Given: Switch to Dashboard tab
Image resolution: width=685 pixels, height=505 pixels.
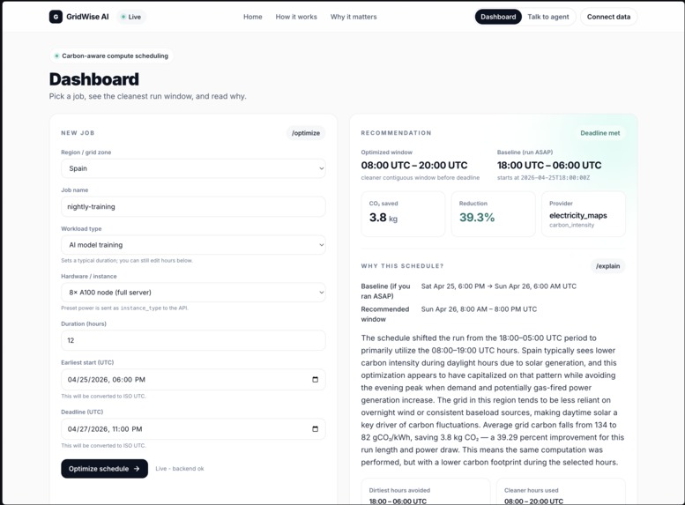Looking at the screenshot, I should pos(498,17).
